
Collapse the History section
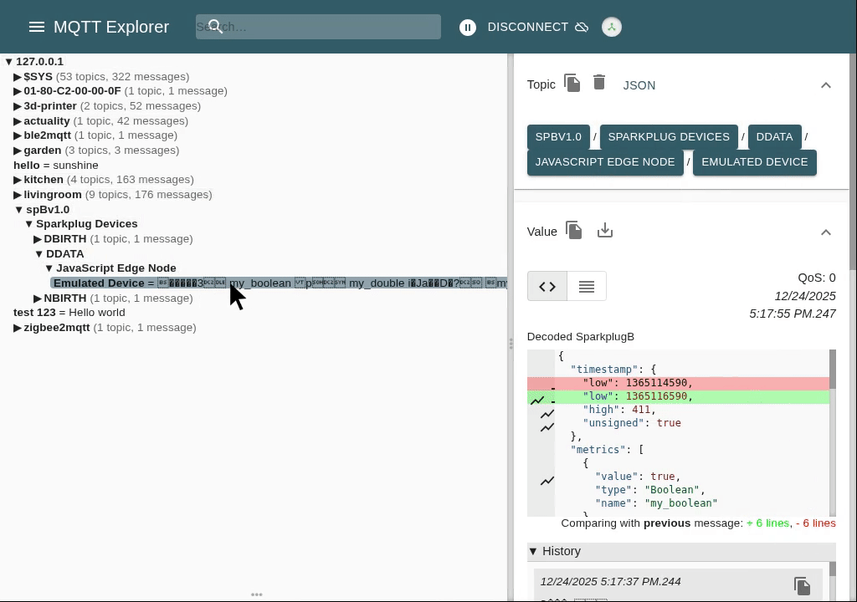533,551
